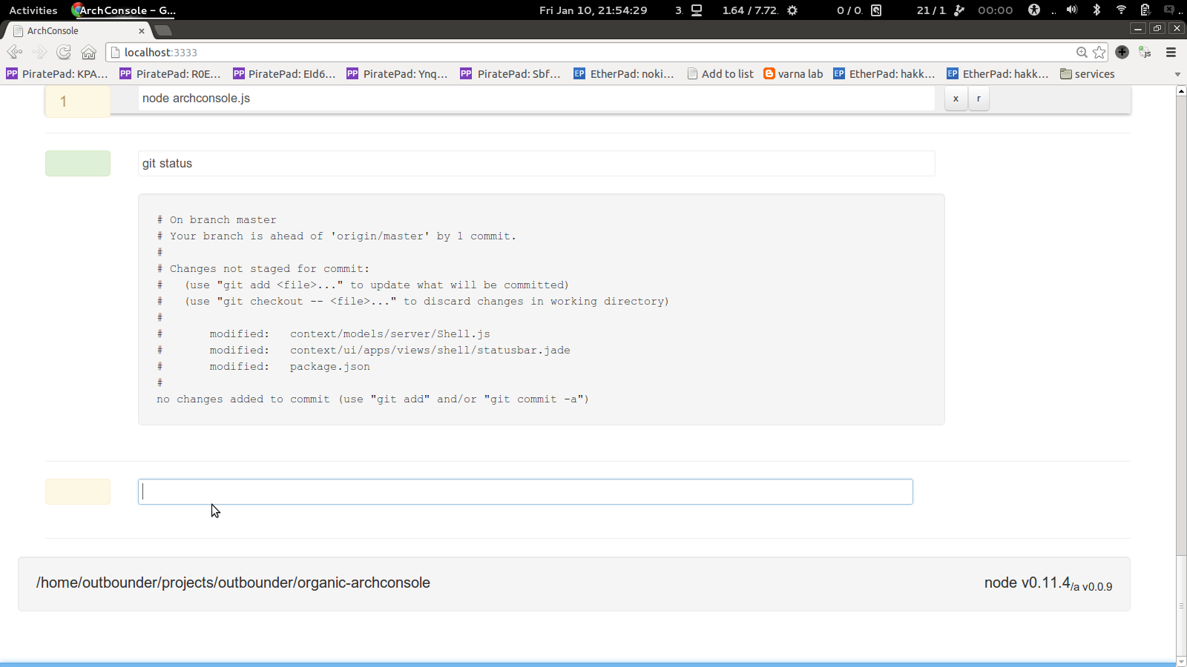Click the monitor icon in top panel
Viewport: 1187px width, 667px height.
(x=697, y=10)
